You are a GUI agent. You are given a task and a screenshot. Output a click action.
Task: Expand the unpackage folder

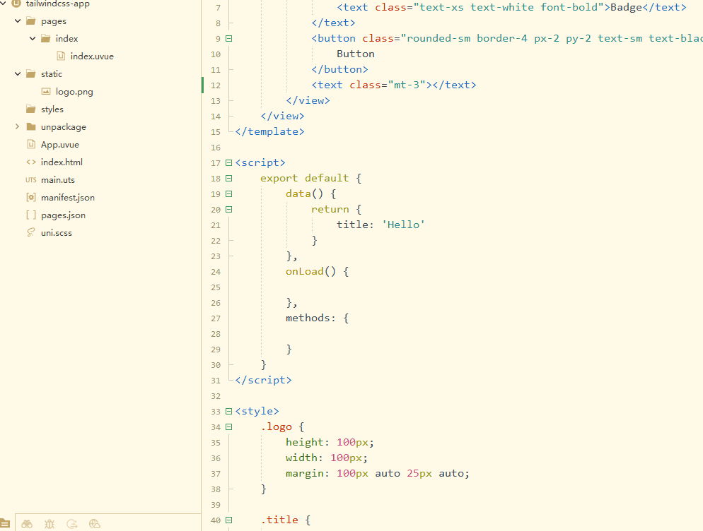click(x=18, y=127)
